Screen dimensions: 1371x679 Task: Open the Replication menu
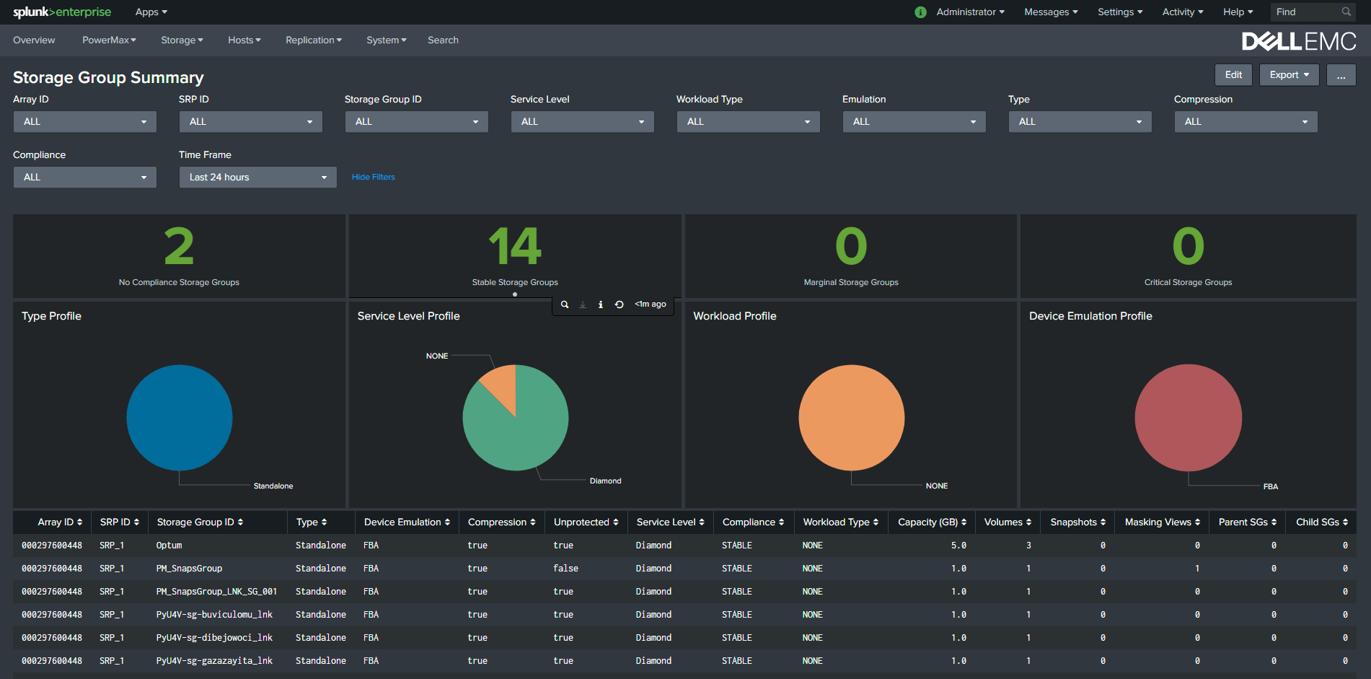click(313, 40)
